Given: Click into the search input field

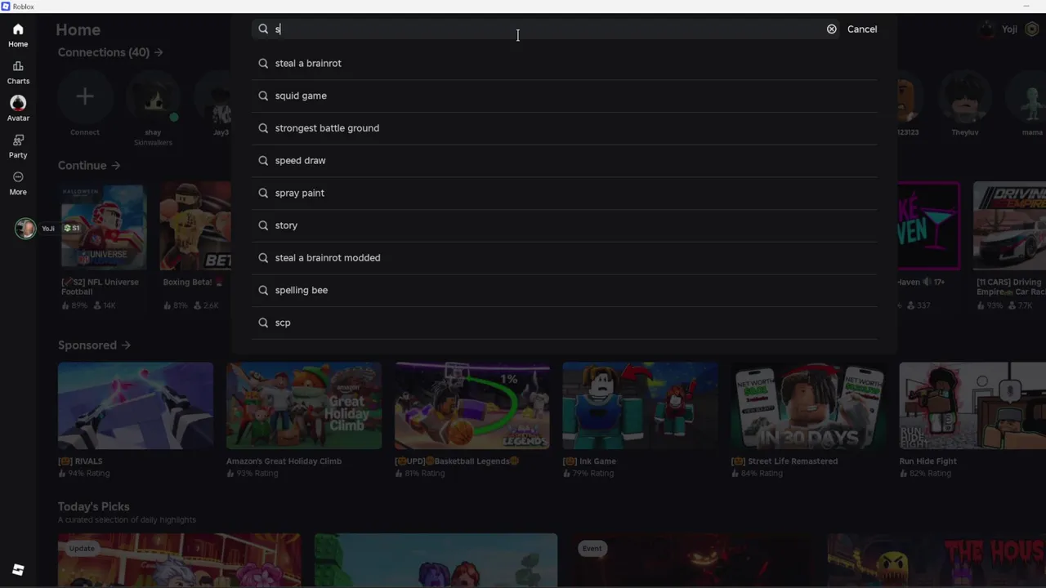Looking at the screenshot, I should click(548, 29).
